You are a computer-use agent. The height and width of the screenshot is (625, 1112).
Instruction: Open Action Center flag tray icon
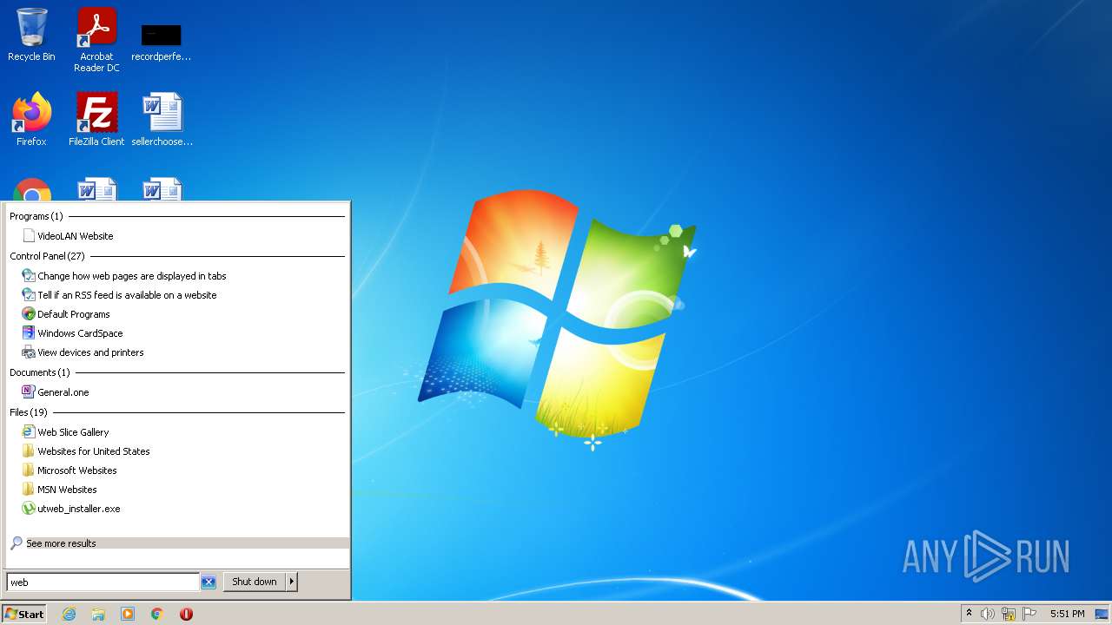pyautogui.click(x=1029, y=614)
